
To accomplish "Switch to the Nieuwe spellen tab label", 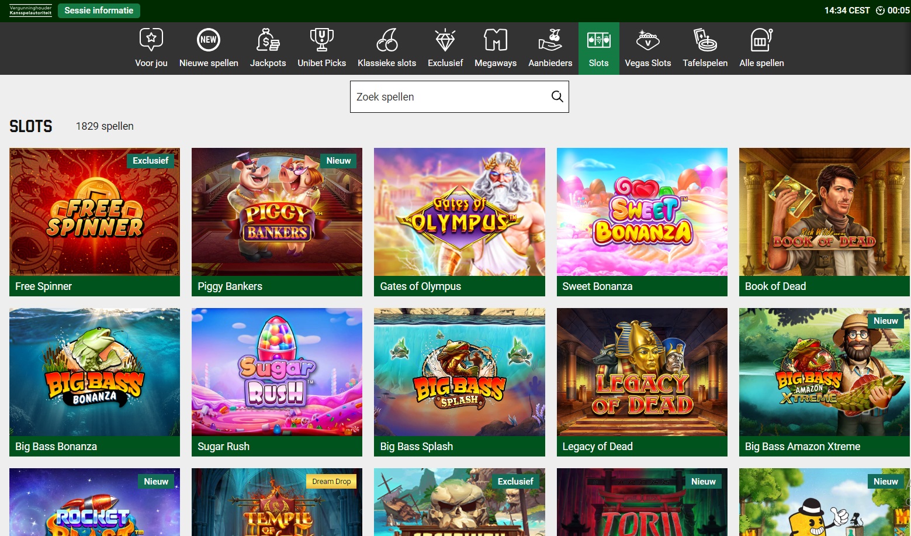I will pos(209,63).
